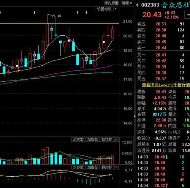
Task: Click 改参数 in the volume panel
Action: pos(78,140)
